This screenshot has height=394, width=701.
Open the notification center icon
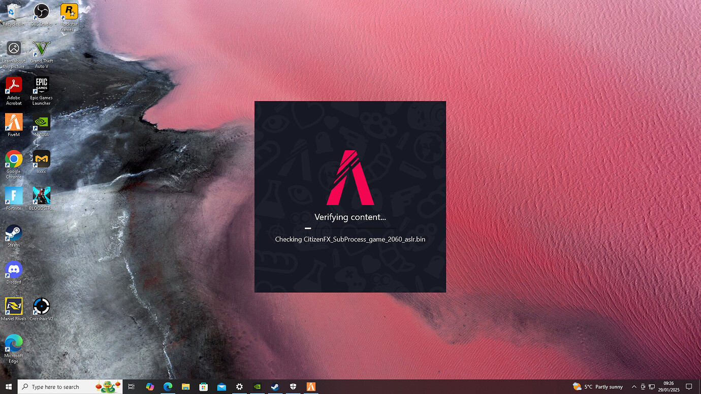pos(689,386)
